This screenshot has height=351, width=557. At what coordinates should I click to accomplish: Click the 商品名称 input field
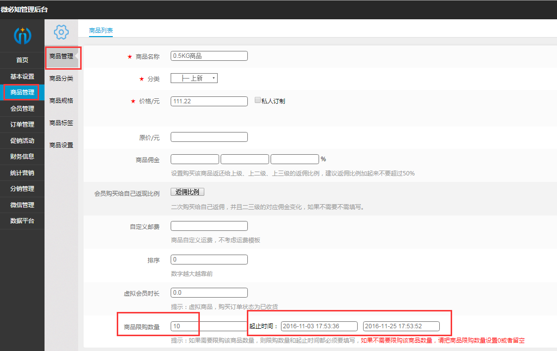coord(209,56)
